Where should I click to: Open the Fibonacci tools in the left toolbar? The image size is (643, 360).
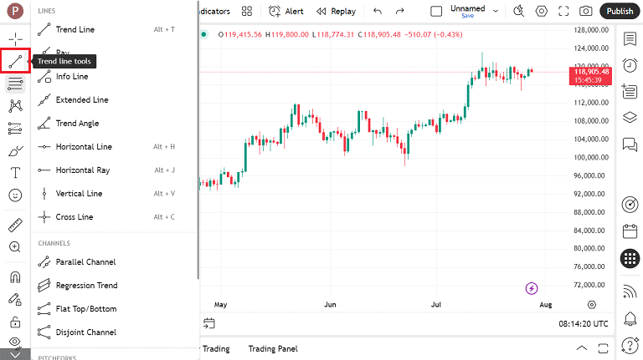(x=15, y=84)
